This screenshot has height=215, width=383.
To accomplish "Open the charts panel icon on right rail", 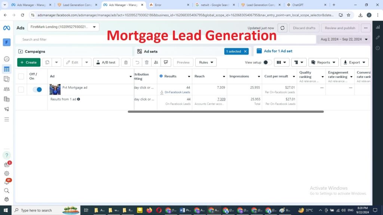I will 378,27.
